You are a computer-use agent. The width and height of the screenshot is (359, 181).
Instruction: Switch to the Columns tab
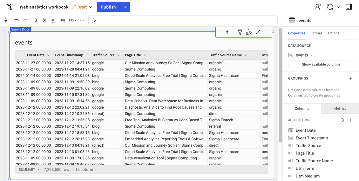click(x=302, y=109)
